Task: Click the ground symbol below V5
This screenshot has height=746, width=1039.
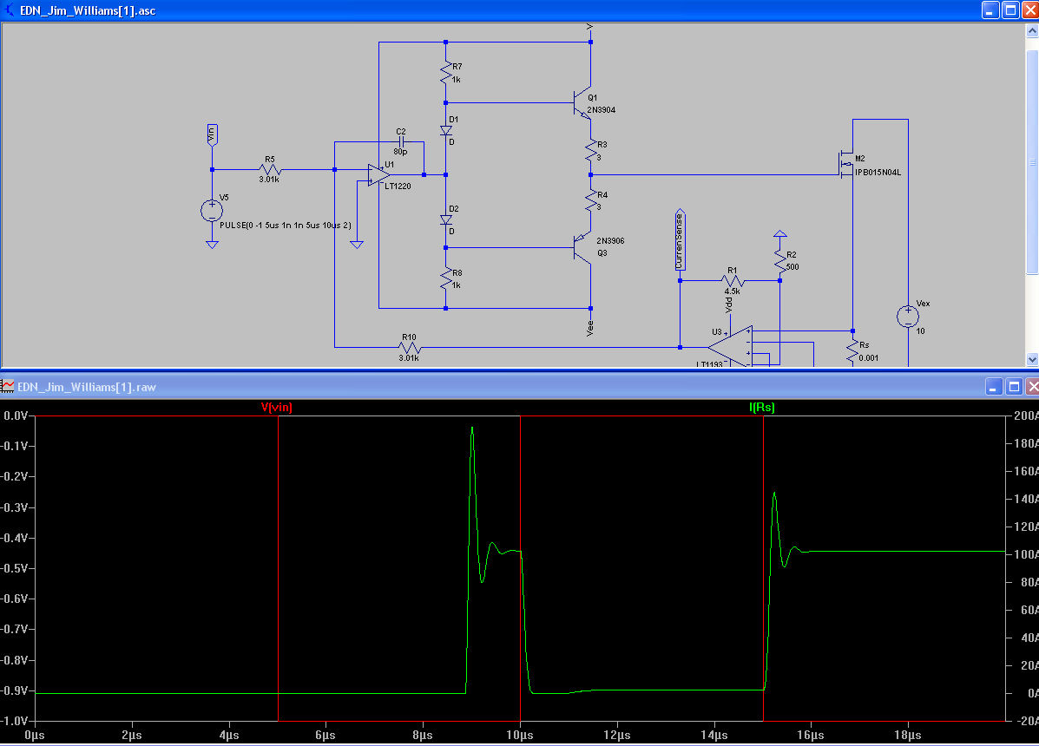Action: 212,245
